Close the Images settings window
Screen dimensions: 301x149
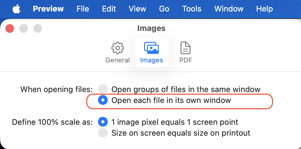click(10, 28)
